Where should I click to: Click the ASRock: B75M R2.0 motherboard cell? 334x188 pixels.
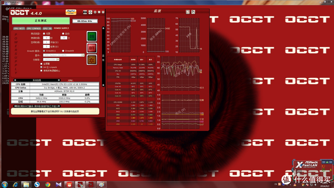[64, 91]
